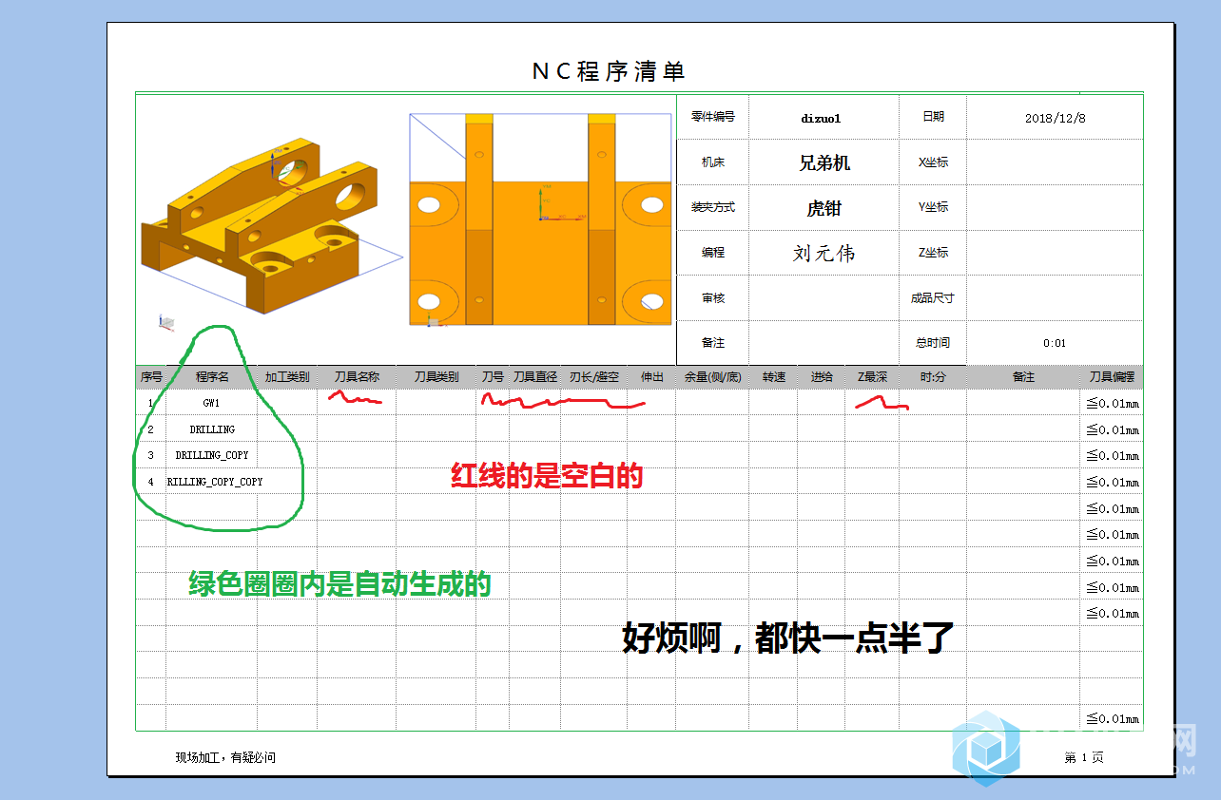
Task: Select the '≦0.01mm' offset in the GW1 row
Action: pyautogui.click(x=1113, y=403)
